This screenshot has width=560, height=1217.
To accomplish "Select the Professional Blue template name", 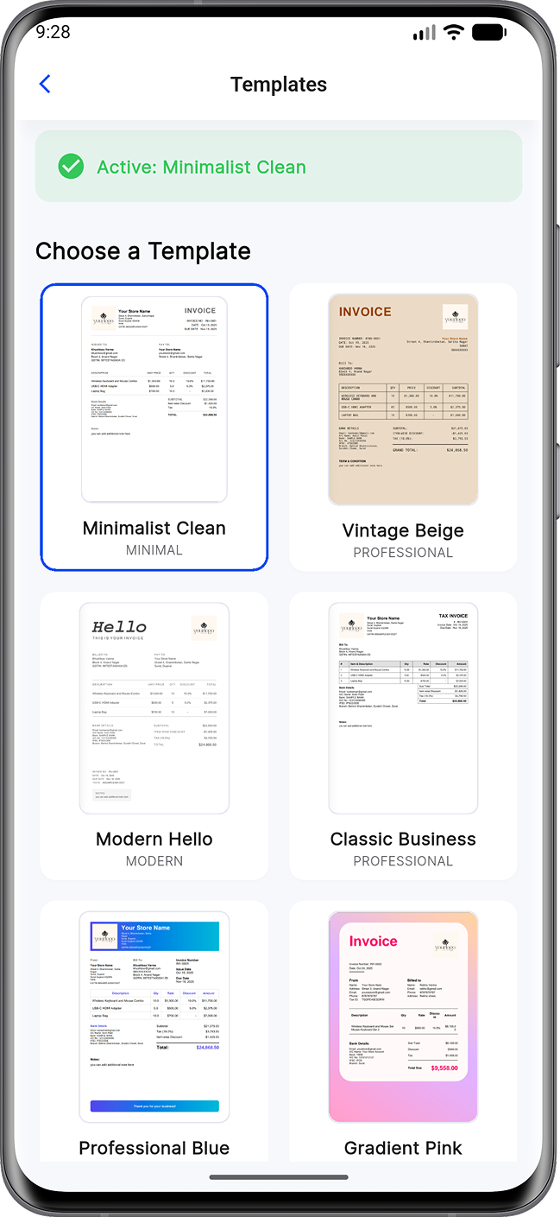I will [x=154, y=1148].
